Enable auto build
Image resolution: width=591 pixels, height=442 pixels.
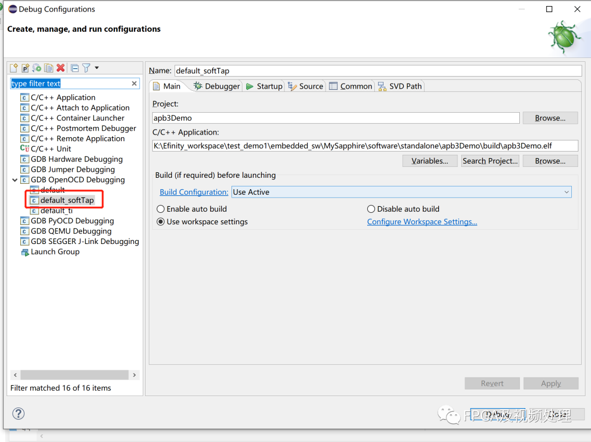pos(161,209)
